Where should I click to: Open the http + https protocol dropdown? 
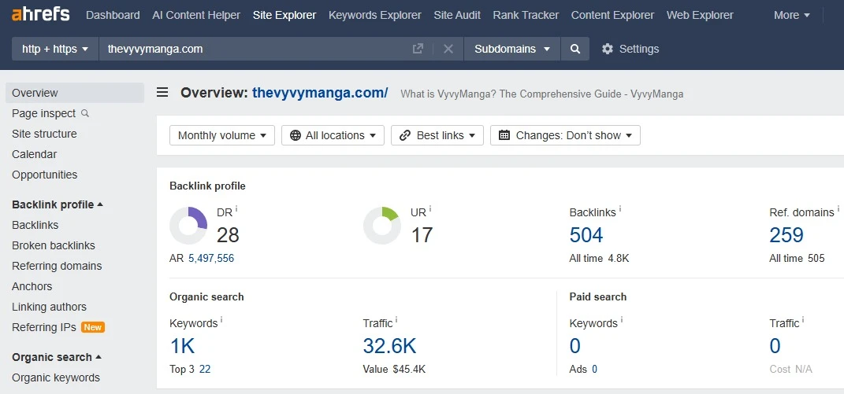point(55,49)
